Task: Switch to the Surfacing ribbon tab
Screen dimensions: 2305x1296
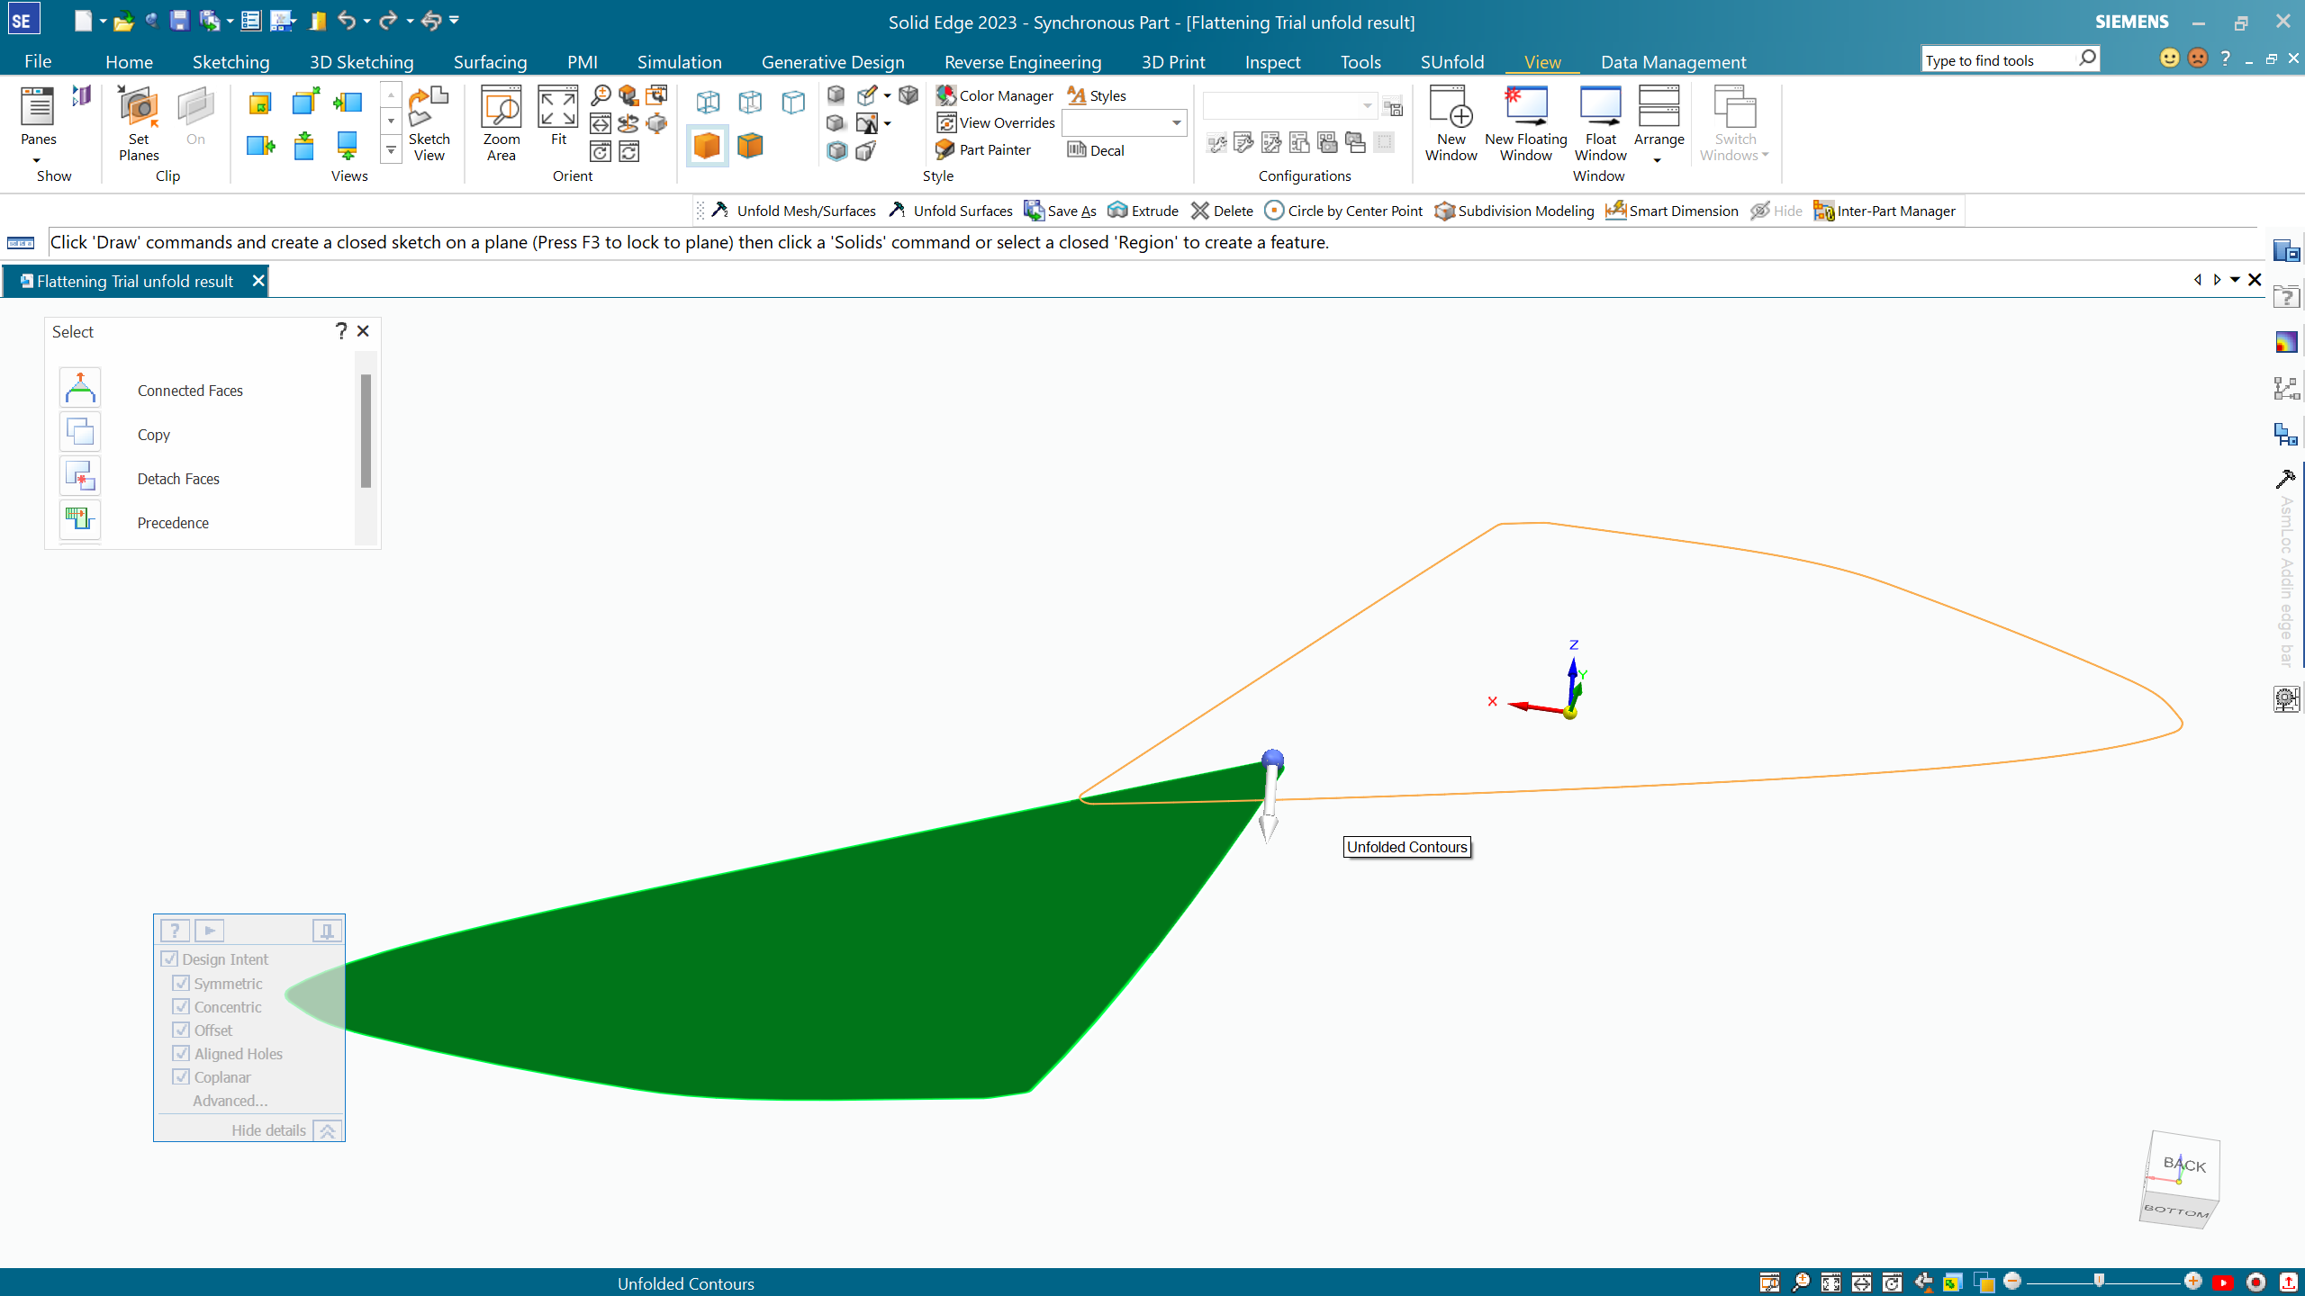Action: coord(490,61)
